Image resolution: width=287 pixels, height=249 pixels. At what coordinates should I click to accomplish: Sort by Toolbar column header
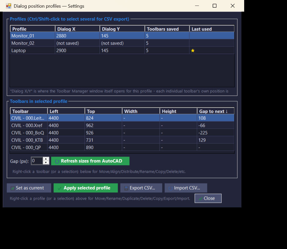click(29, 111)
